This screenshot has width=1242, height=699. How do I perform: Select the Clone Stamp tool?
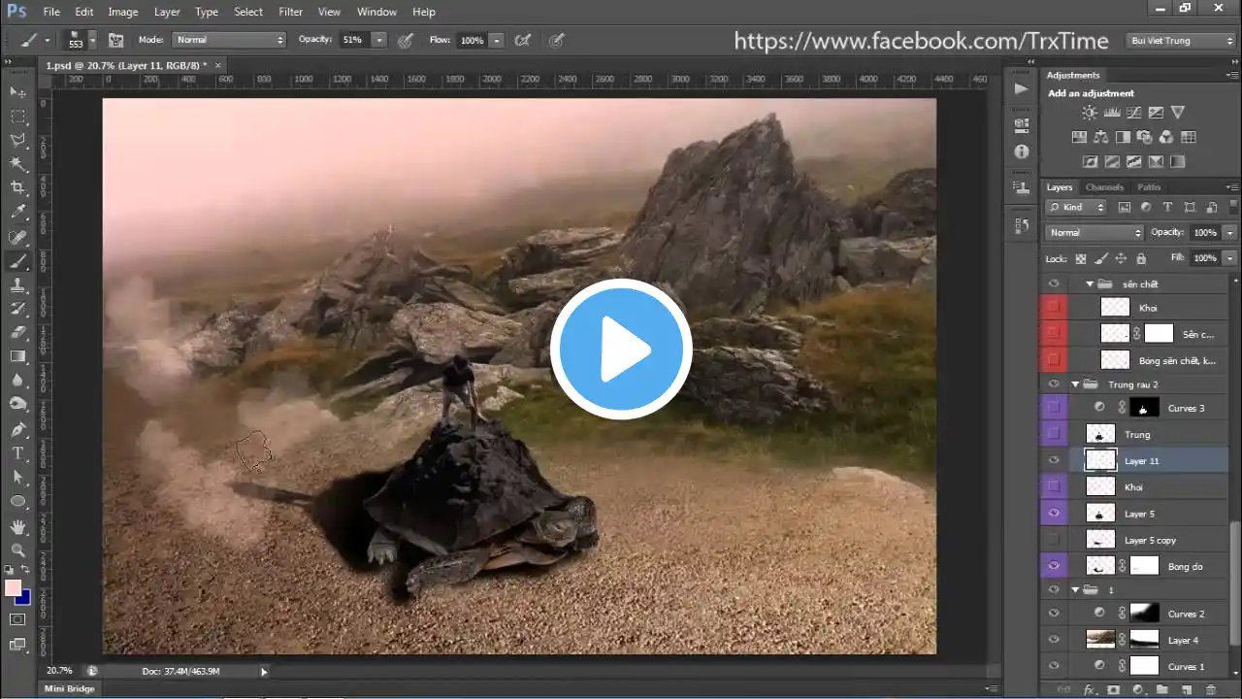coord(18,284)
